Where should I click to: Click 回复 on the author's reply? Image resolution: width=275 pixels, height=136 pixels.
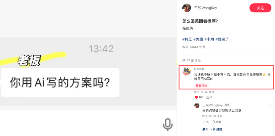[x=216, y=122]
